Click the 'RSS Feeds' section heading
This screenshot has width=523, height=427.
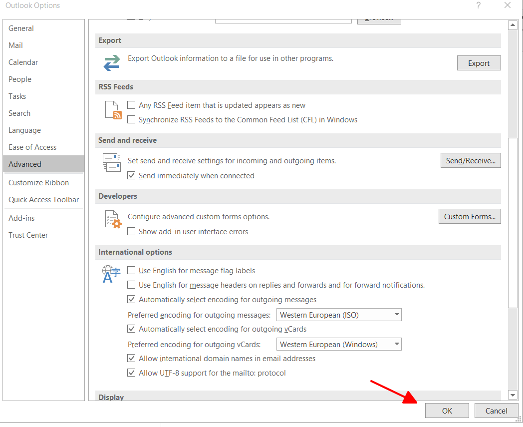pyautogui.click(x=116, y=87)
